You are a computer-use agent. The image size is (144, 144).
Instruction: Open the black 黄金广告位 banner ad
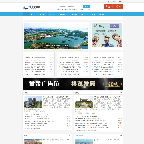tap(73, 84)
